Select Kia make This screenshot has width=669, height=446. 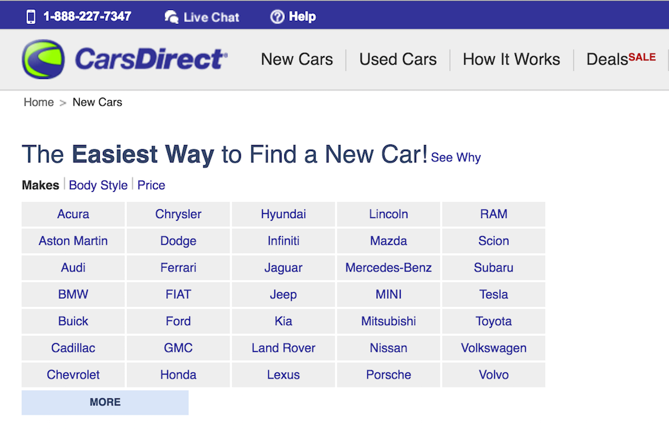[x=283, y=321]
